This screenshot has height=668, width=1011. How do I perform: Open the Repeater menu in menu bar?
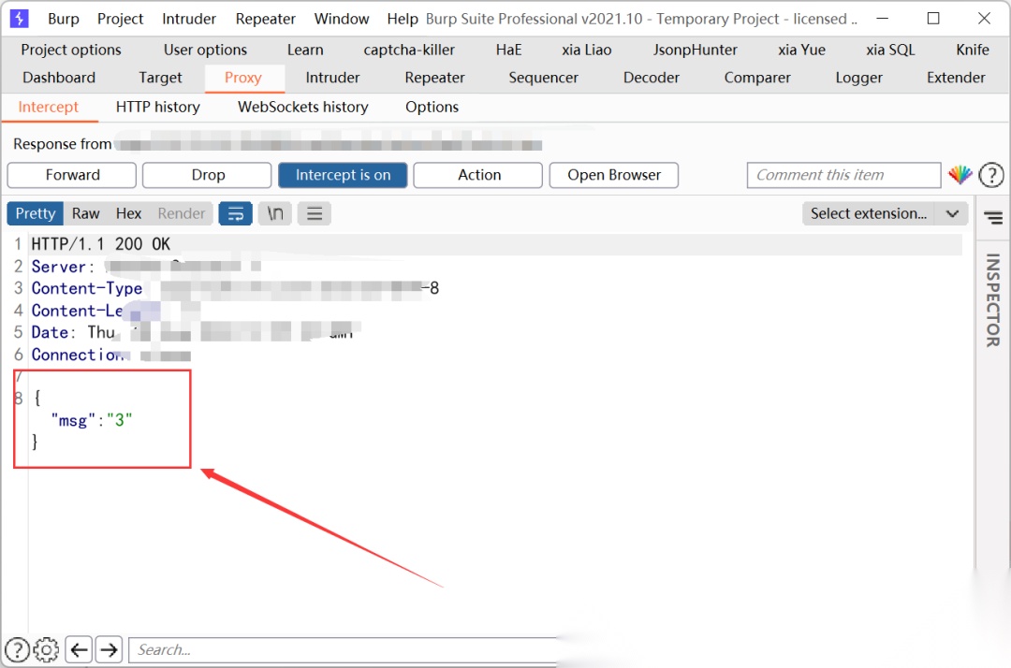[265, 20]
